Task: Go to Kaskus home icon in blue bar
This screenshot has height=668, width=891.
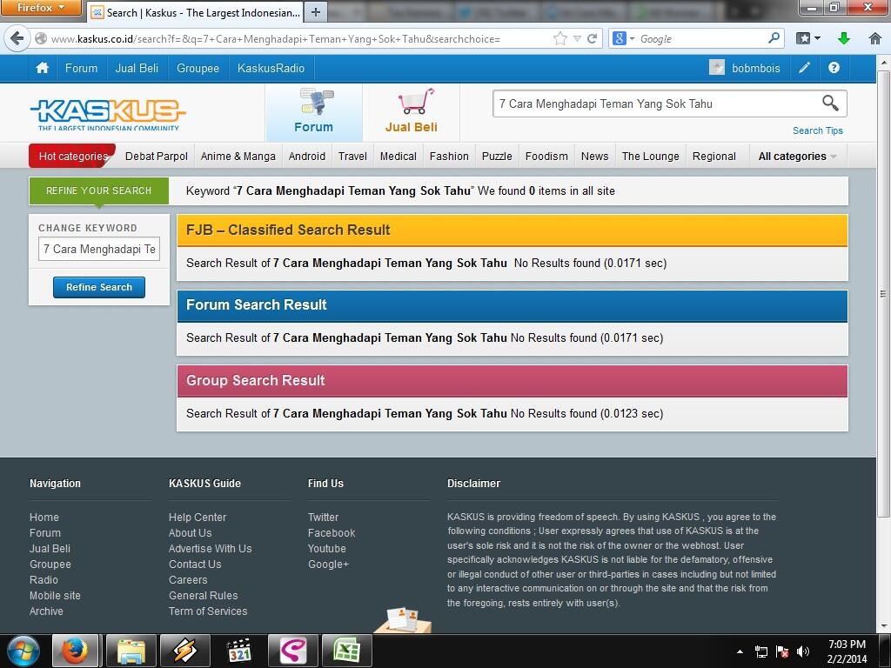Action: click(42, 68)
